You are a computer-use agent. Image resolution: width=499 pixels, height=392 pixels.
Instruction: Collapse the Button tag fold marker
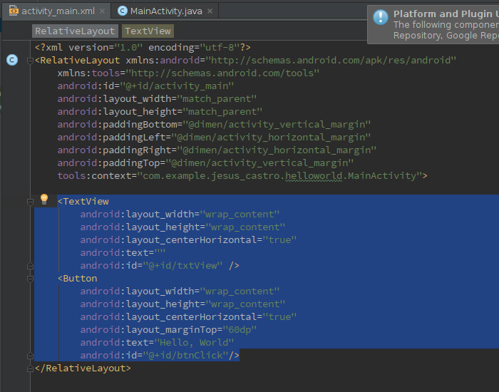point(30,279)
